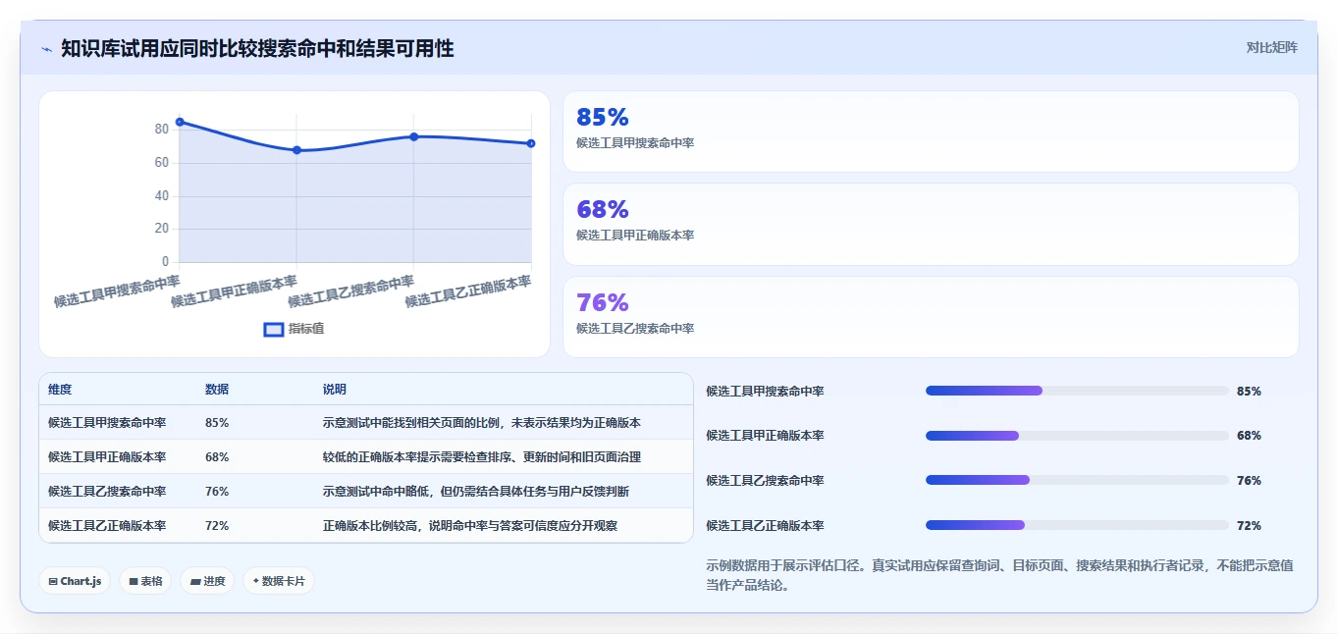This screenshot has width=1338, height=634.
Task: Click the chart point at 候选工具乙正确版本率
Action: (x=531, y=143)
